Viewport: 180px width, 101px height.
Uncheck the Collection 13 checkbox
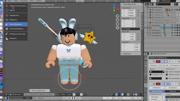coord(150,22)
